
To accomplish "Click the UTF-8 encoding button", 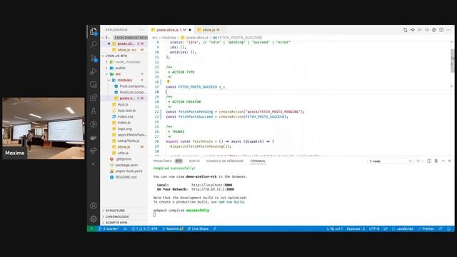I will 374,228.
